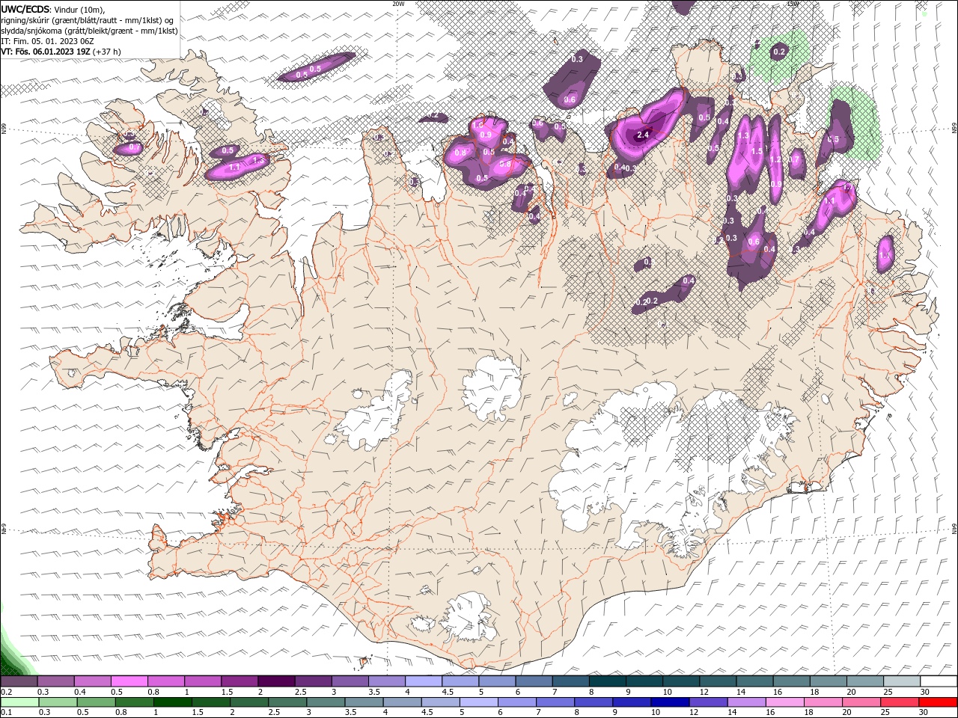
Task: Click the UWC/ECDS title in the header
Action: click(x=25, y=9)
